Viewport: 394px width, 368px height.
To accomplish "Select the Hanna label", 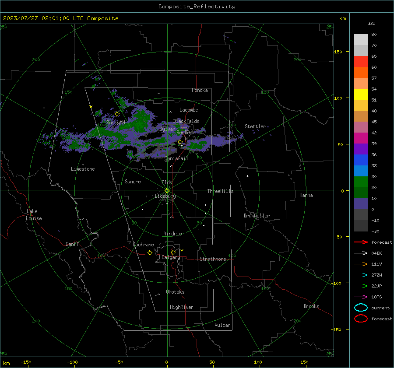I will click(306, 195).
